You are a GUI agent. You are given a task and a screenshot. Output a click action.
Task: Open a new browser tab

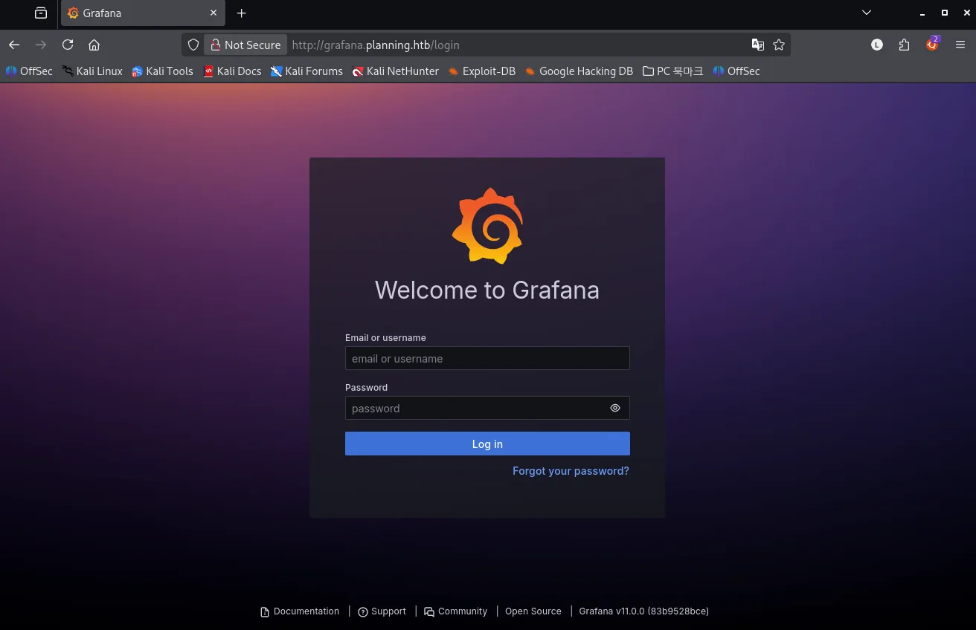[x=241, y=13]
